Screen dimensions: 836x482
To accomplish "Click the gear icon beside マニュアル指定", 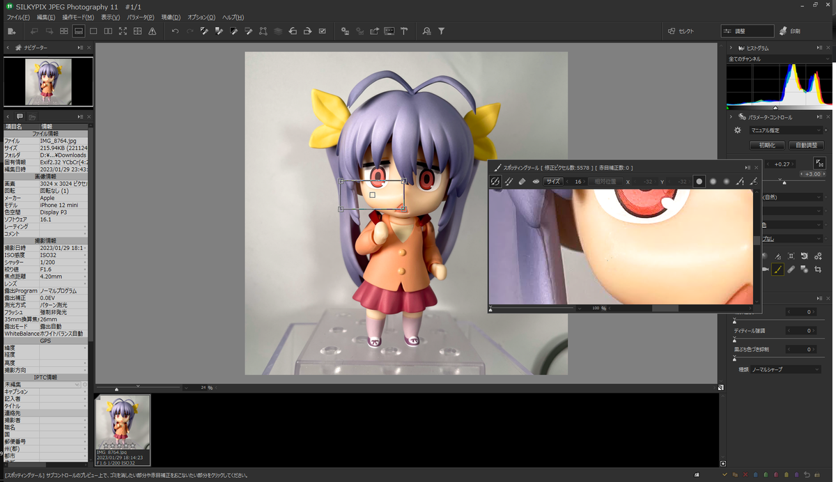I will click(738, 130).
